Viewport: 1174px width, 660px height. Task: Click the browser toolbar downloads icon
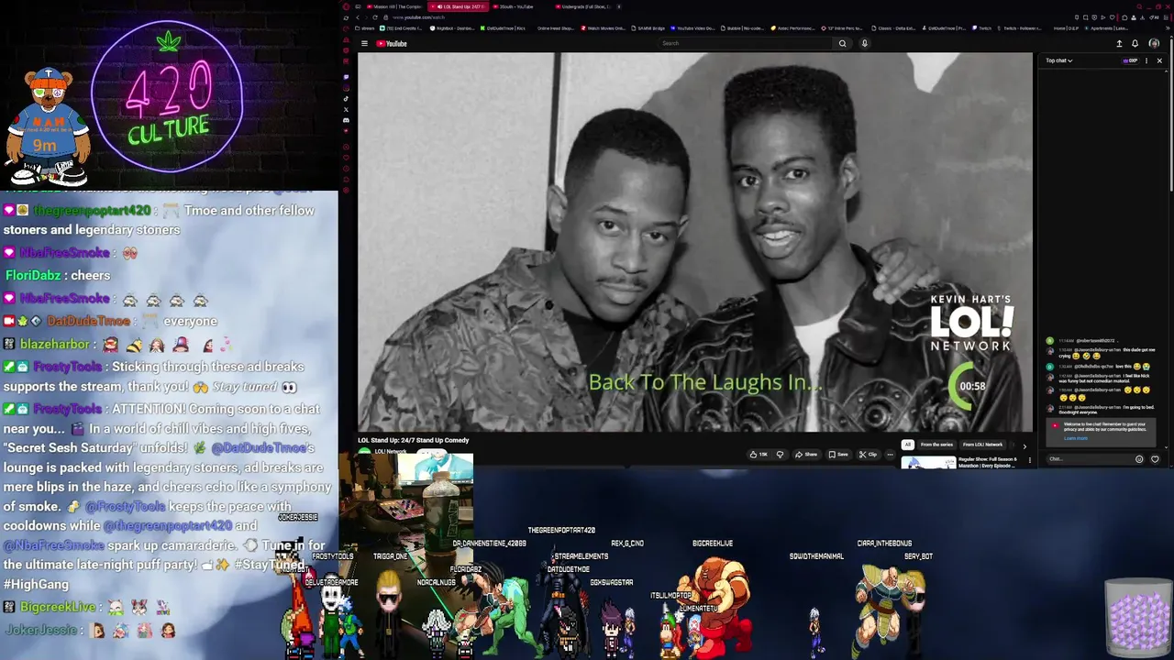pos(1142,17)
